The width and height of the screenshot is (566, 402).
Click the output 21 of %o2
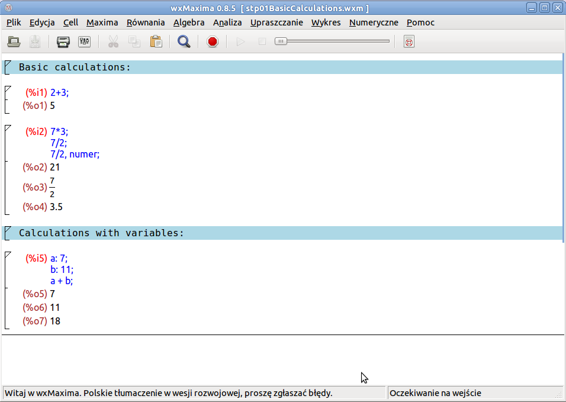pyautogui.click(x=55, y=168)
